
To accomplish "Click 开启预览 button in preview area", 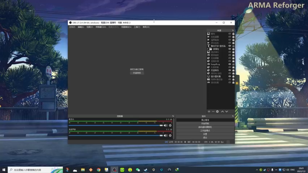I will 137,73.
